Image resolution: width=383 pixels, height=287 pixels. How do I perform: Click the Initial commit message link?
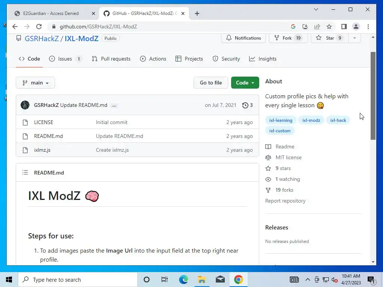pos(111,122)
